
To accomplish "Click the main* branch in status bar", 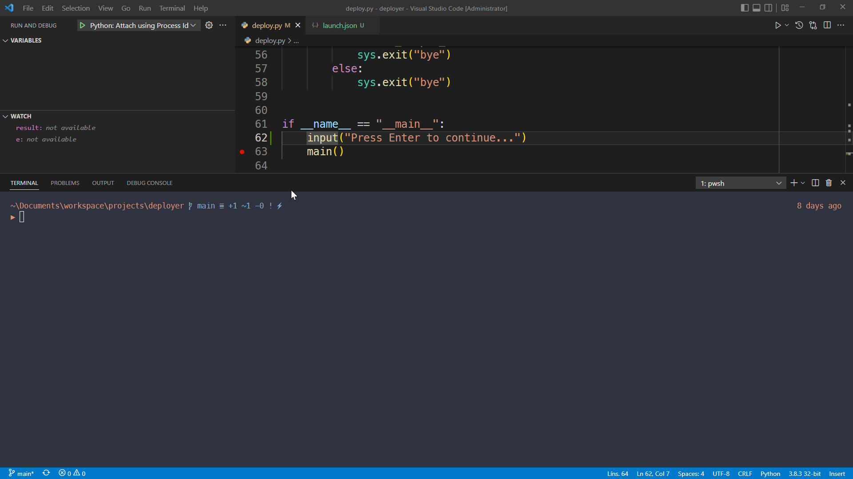I will click(21, 473).
